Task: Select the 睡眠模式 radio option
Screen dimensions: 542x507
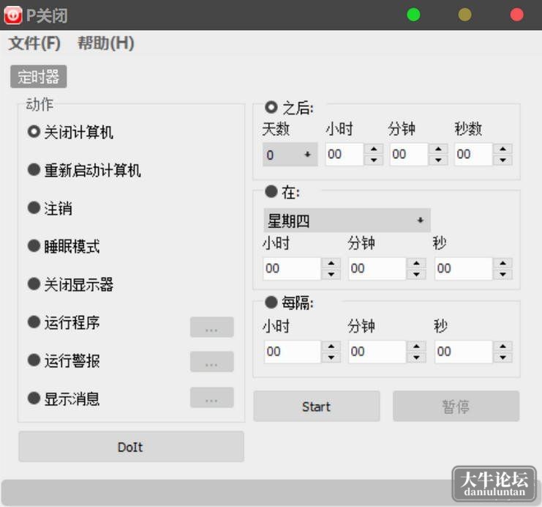Action: click(x=64, y=246)
